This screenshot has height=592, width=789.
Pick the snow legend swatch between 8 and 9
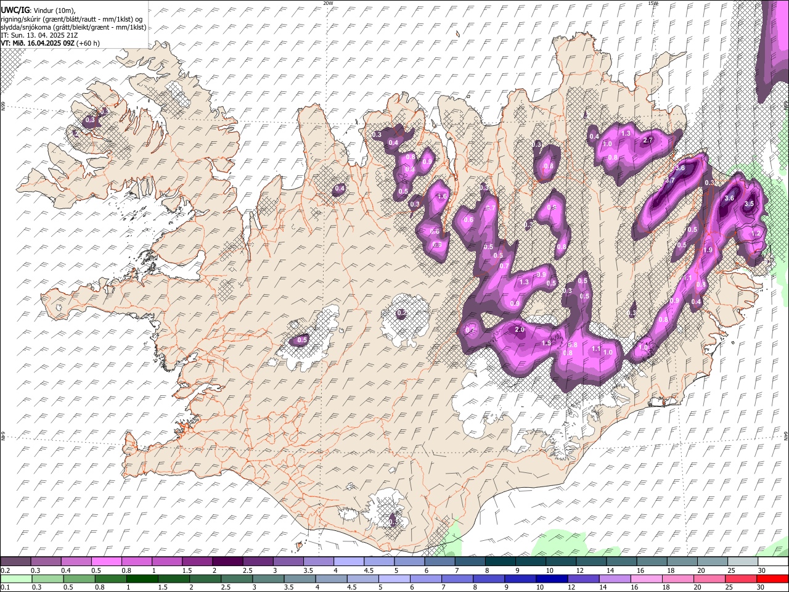click(501, 562)
